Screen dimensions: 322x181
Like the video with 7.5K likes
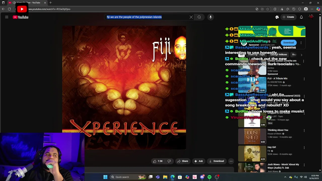[x=158, y=161]
